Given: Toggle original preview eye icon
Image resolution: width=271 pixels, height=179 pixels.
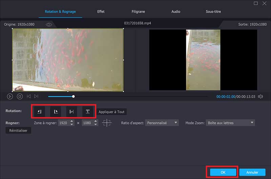Looking at the screenshot, I should tap(49, 25).
